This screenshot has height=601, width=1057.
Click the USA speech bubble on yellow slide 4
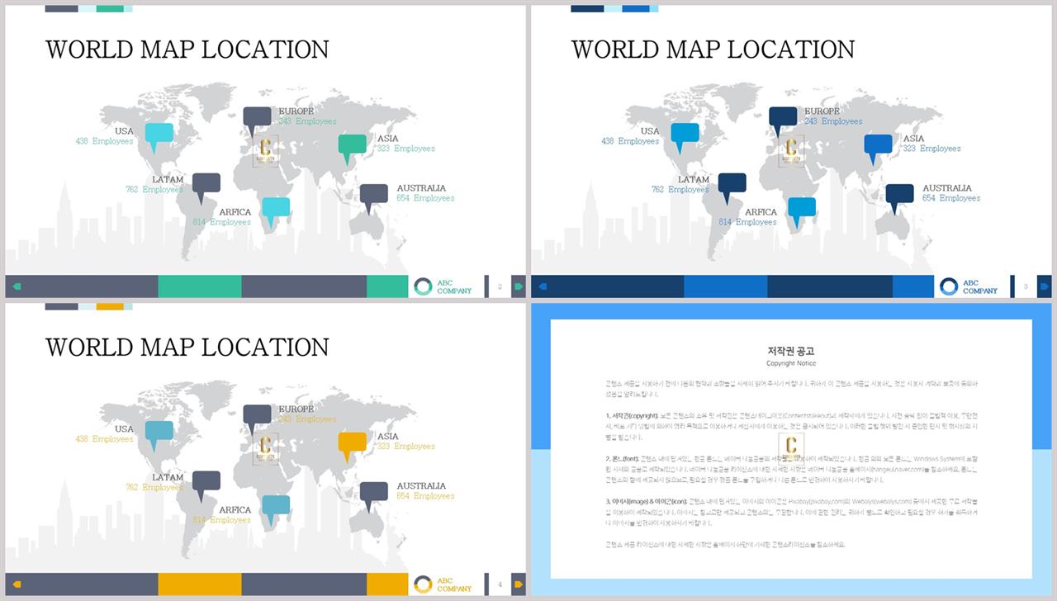pos(159,434)
